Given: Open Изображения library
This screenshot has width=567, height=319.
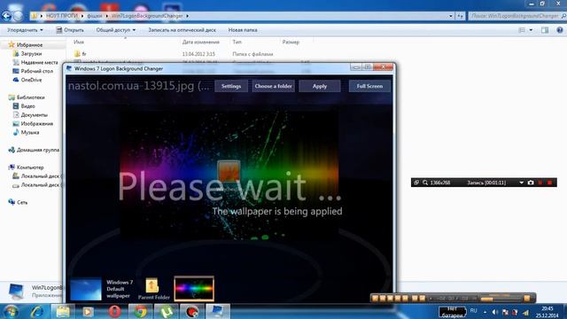Looking at the screenshot, I should (x=37, y=123).
